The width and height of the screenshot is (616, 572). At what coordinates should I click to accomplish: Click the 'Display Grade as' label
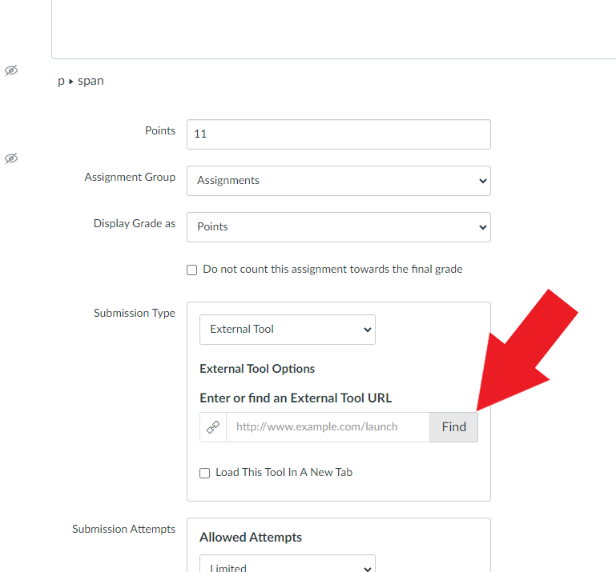tap(135, 224)
